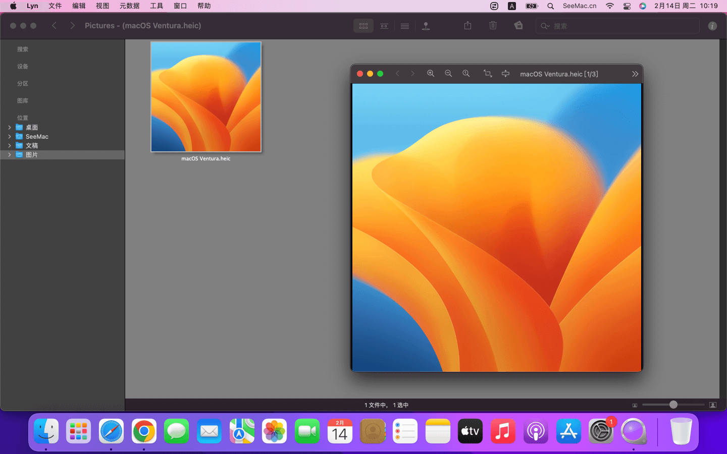The image size is (727, 454).
Task: Switch to the grid thumbnail view
Action: (x=363, y=26)
